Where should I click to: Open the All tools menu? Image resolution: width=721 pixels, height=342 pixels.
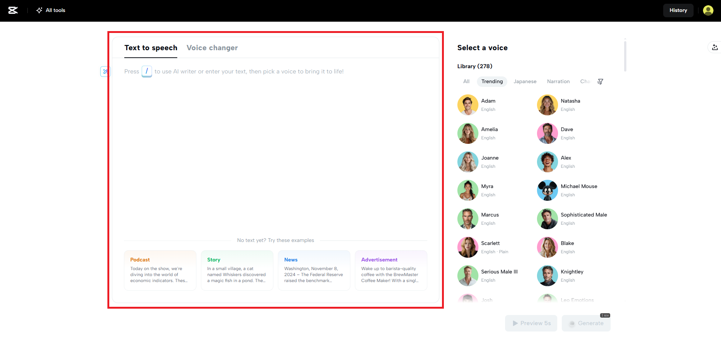click(51, 10)
